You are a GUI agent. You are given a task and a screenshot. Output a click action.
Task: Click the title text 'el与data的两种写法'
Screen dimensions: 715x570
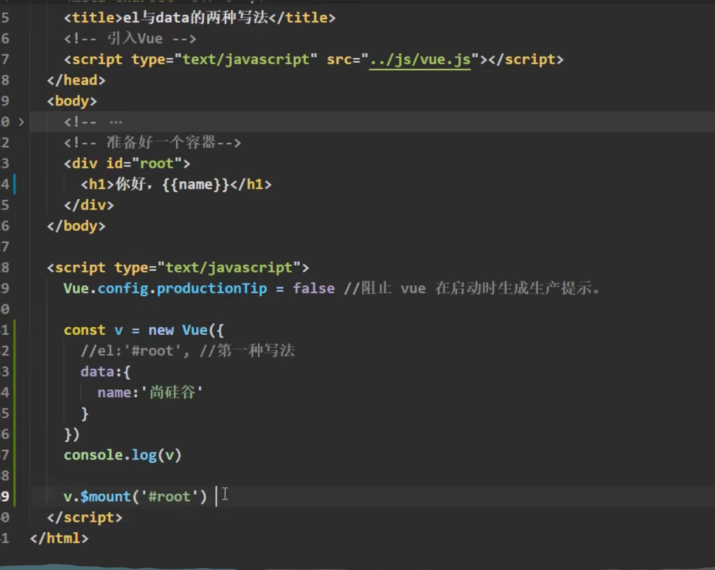(x=195, y=18)
